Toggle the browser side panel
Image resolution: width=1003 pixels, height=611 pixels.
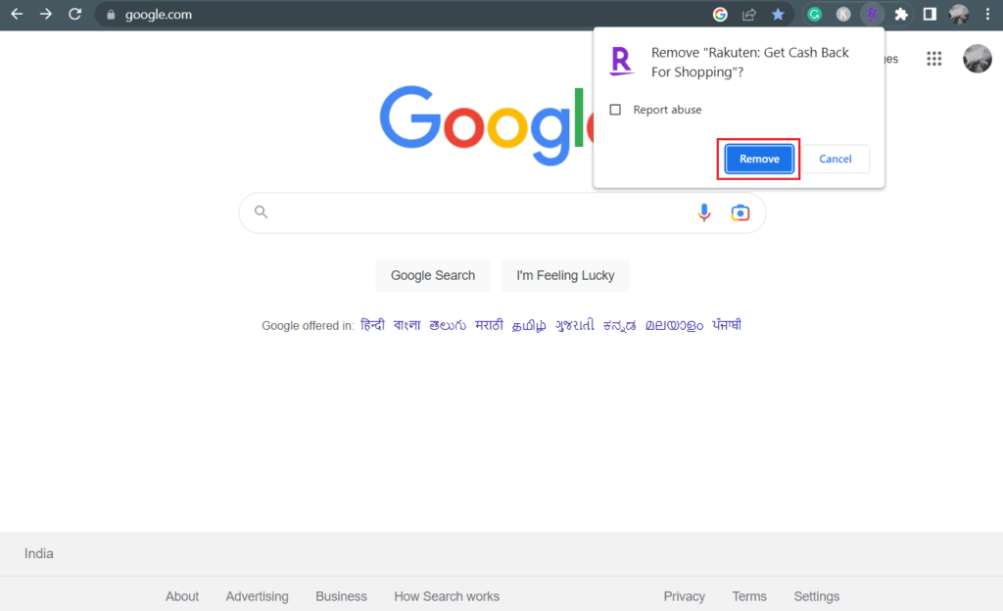tap(930, 15)
